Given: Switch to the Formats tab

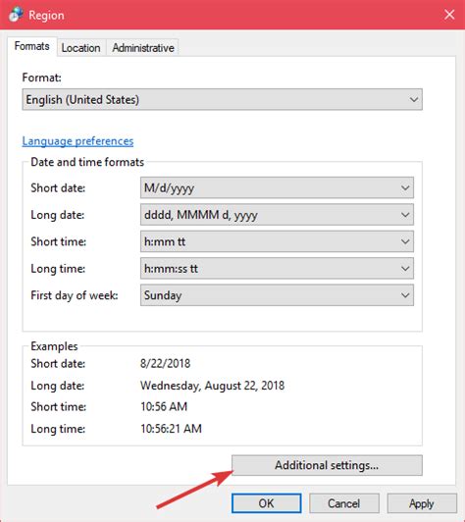Looking at the screenshot, I should click(32, 46).
